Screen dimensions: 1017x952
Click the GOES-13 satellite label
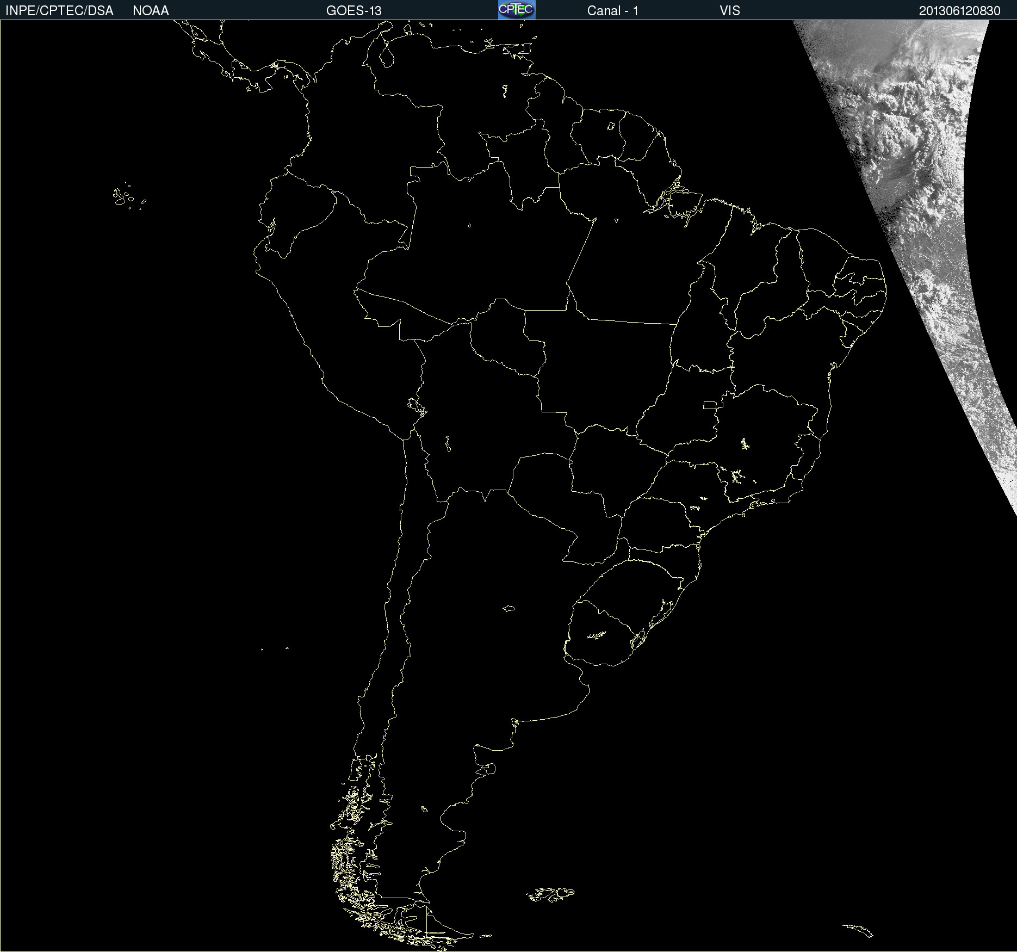click(354, 11)
